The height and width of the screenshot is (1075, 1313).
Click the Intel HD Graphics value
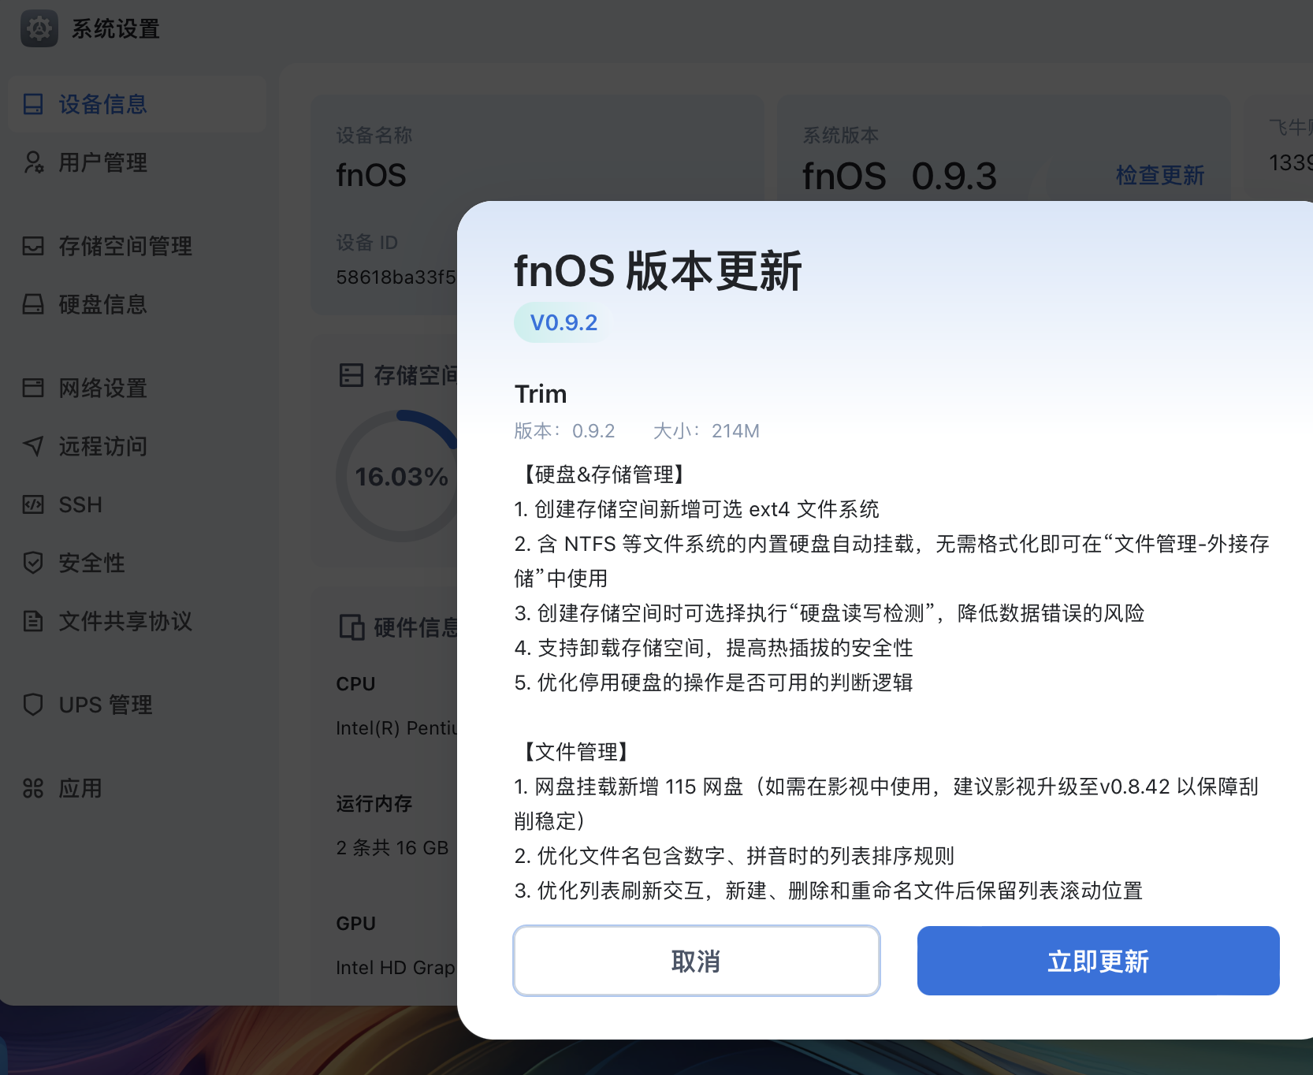(x=396, y=968)
